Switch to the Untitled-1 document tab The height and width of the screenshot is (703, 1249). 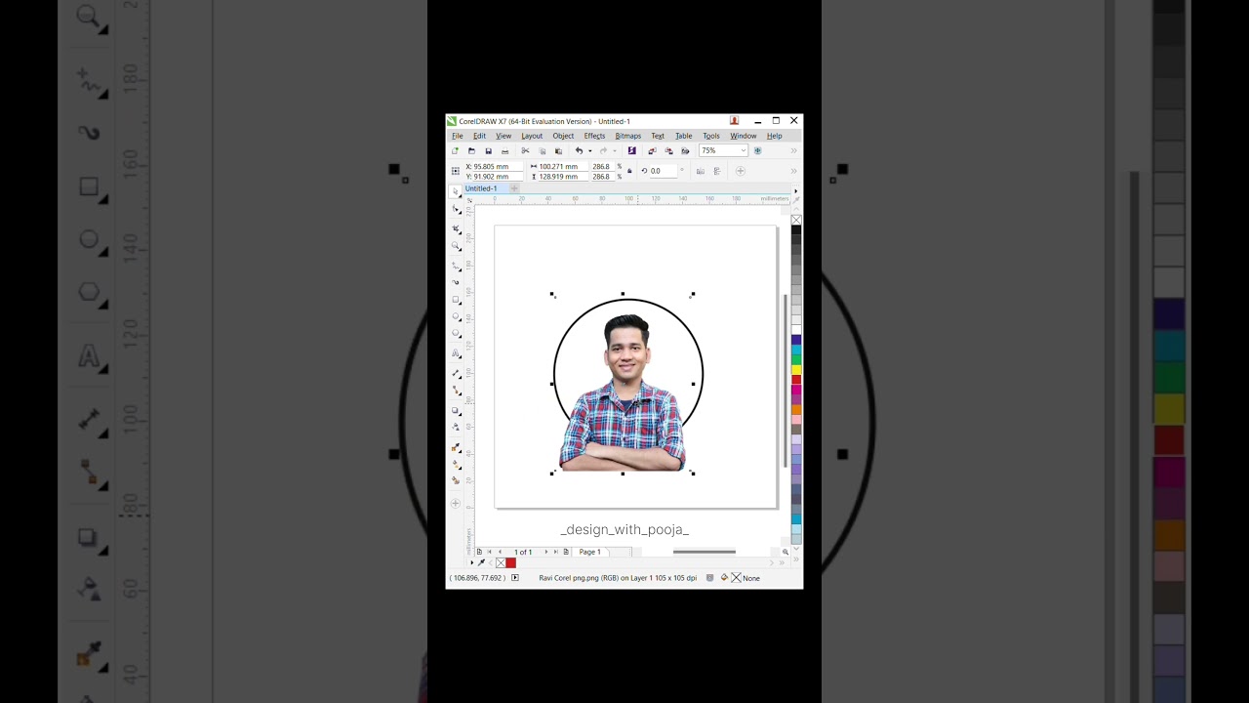pos(481,188)
